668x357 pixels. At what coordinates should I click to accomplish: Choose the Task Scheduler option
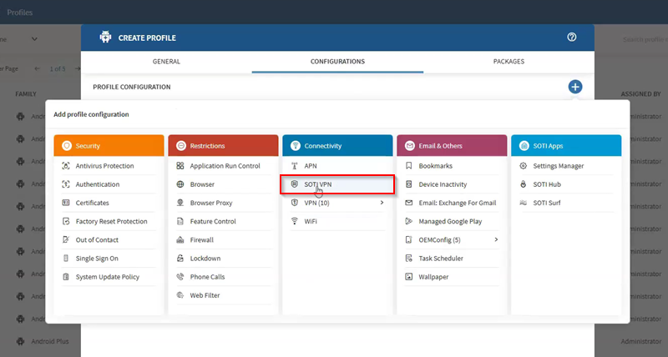(x=441, y=259)
